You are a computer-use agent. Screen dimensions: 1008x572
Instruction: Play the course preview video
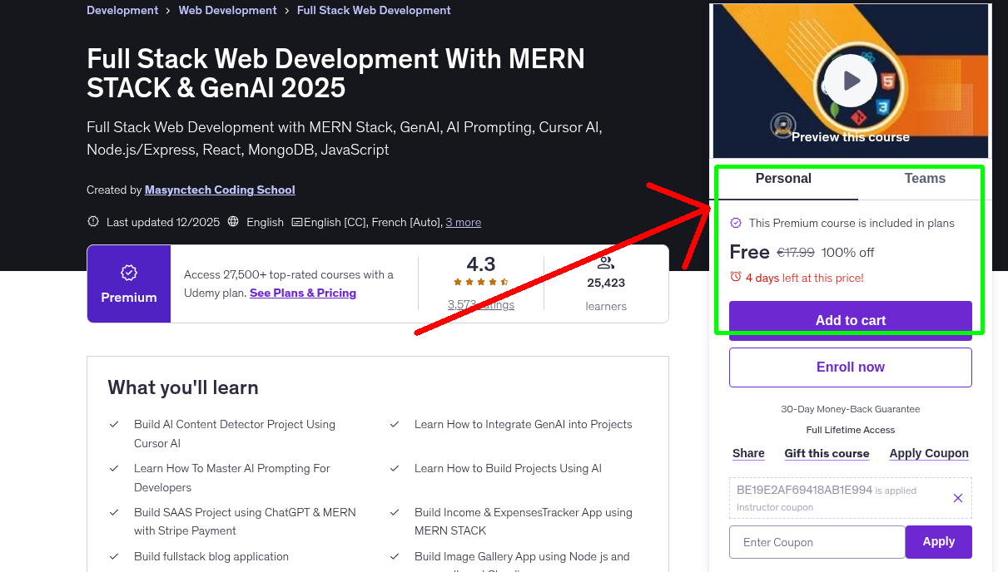(x=850, y=80)
